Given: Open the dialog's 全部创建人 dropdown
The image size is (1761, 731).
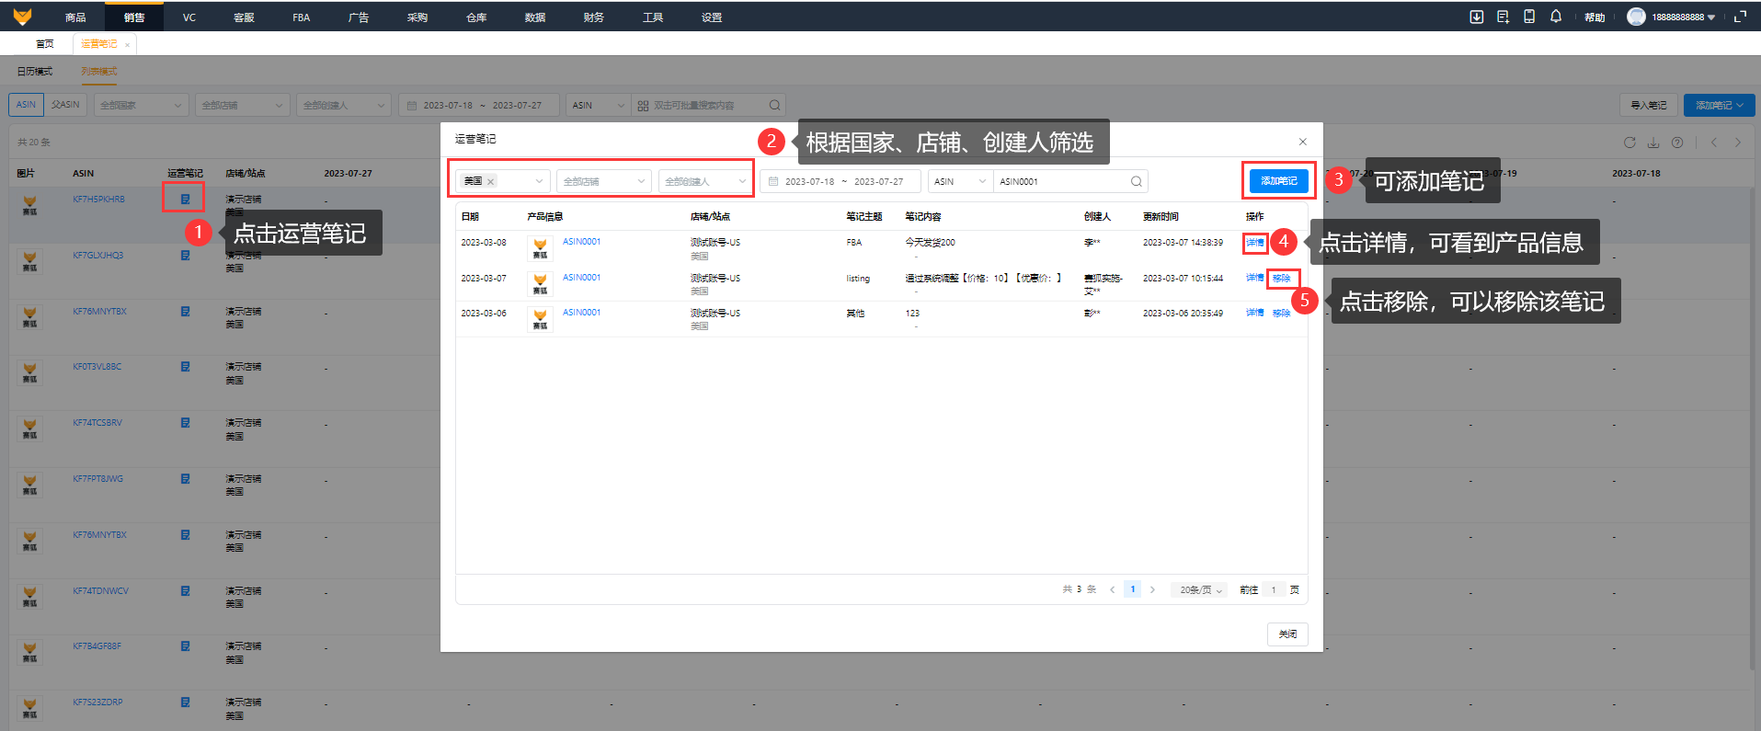Looking at the screenshot, I should [705, 181].
